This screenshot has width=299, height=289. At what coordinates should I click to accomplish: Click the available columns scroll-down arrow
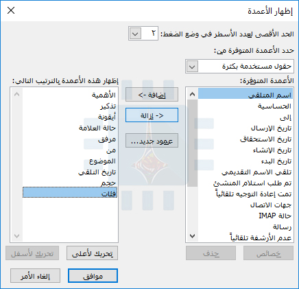(x=192, y=236)
